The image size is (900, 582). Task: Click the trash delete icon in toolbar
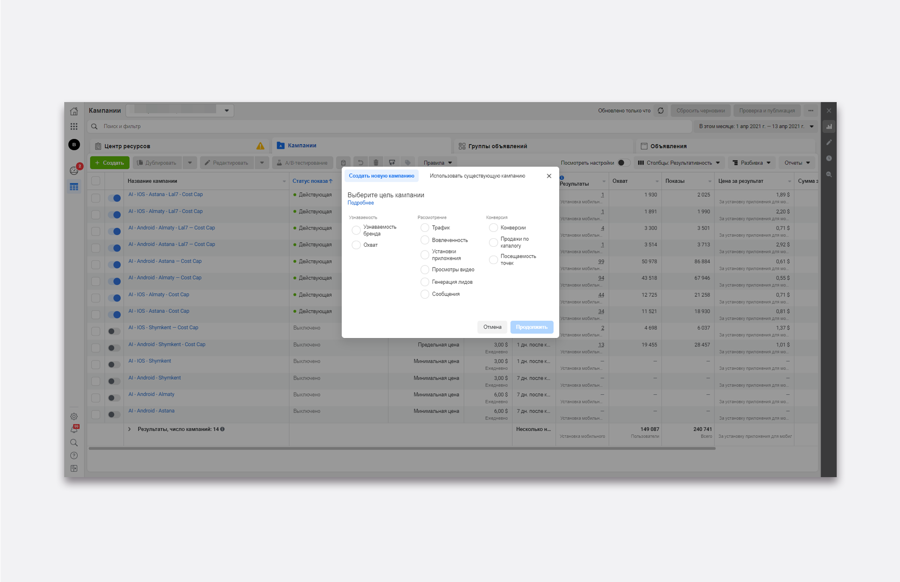click(376, 163)
